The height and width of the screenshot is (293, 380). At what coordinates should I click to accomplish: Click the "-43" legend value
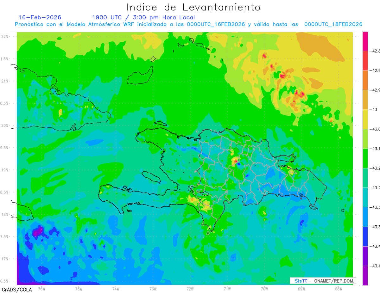pos(374,109)
